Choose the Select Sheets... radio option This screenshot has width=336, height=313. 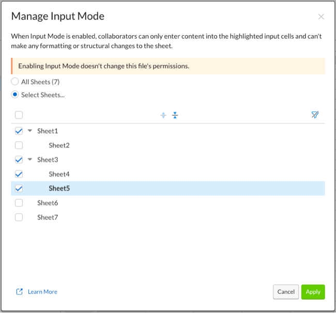(x=15, y=95)
